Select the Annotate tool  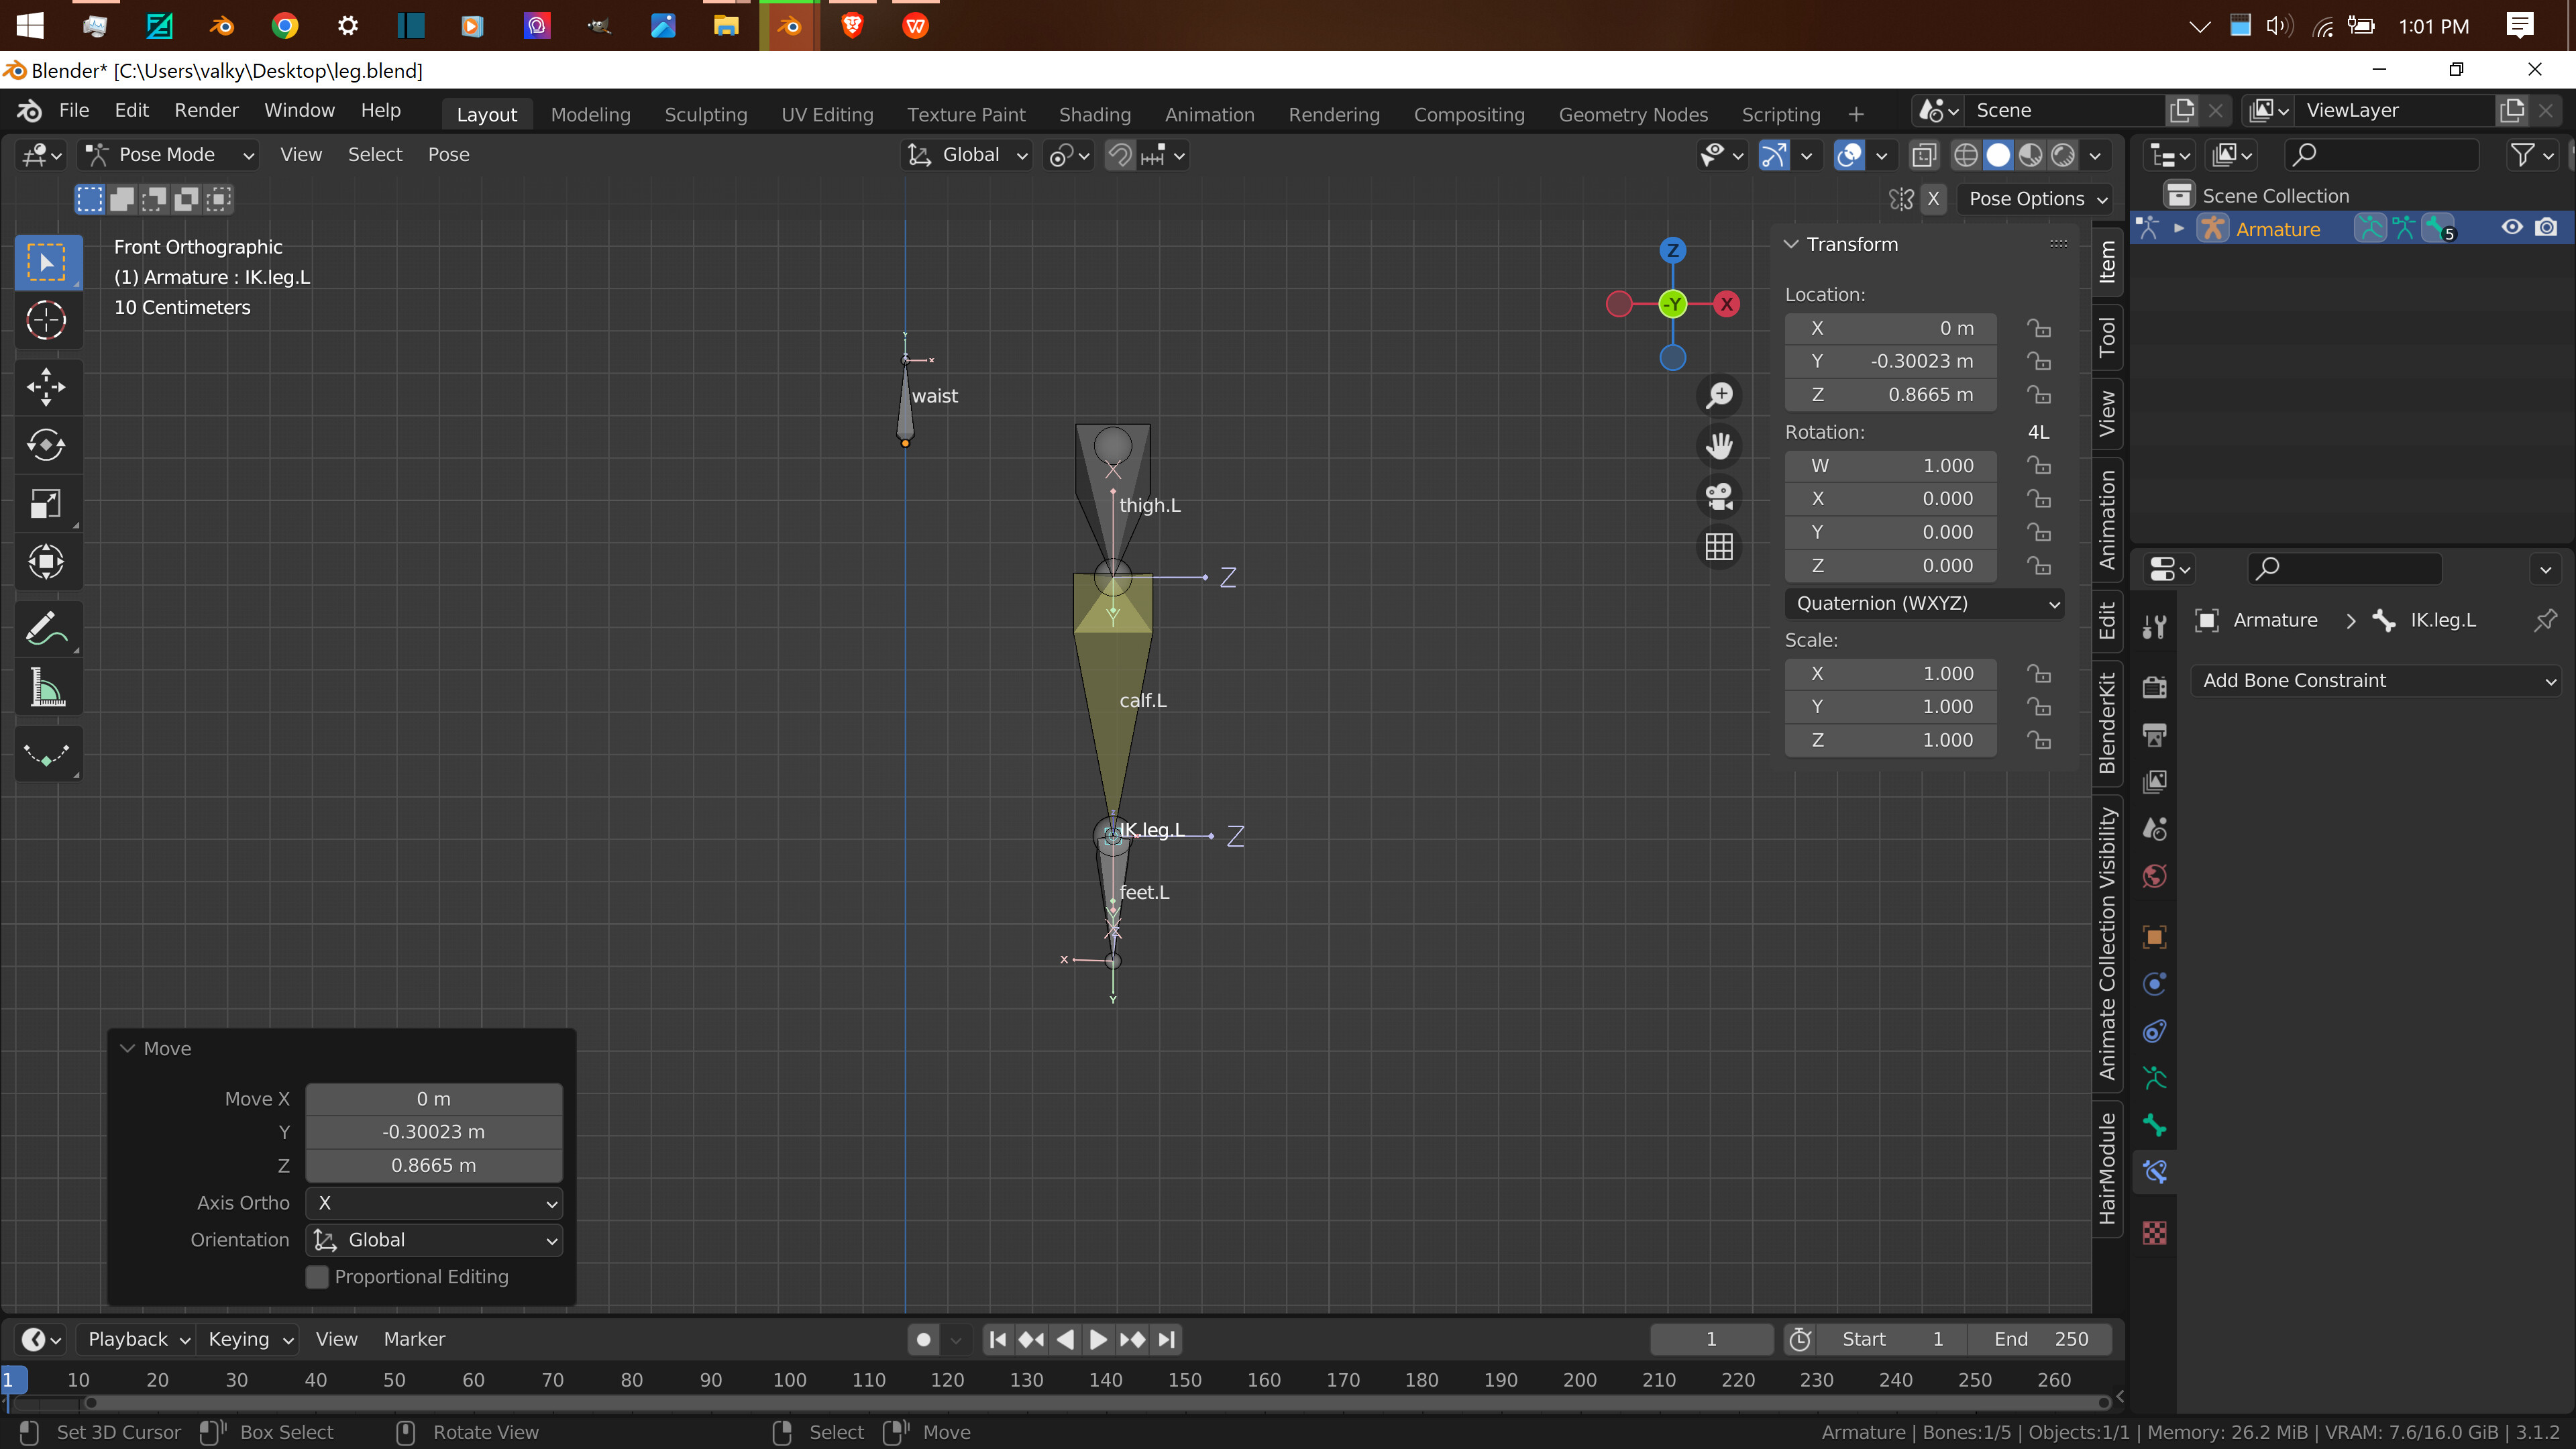coord(46,629)
